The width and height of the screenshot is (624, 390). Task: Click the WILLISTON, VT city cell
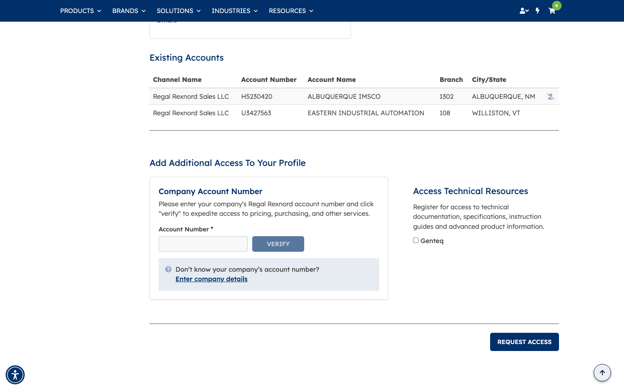[x=496, y=113]
